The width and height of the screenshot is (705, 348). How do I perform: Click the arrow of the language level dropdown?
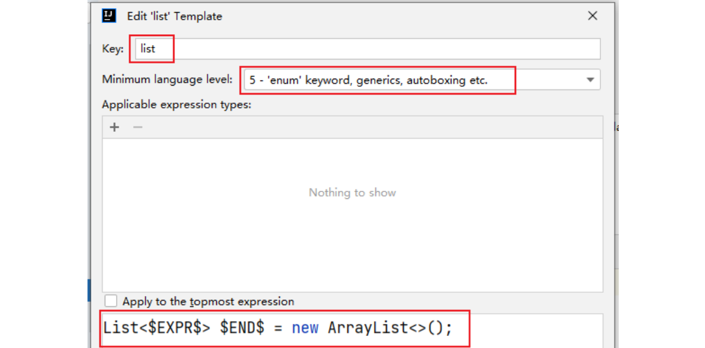(590, 81)
